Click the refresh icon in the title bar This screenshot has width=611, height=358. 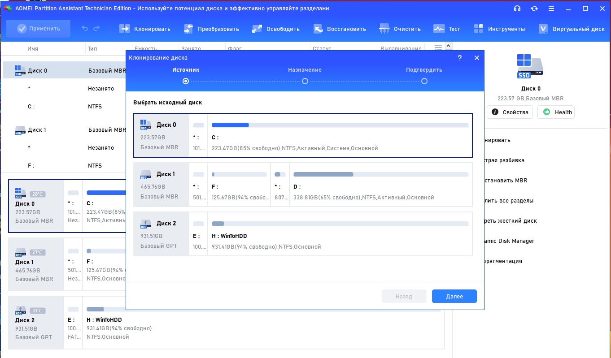(534, 9)
